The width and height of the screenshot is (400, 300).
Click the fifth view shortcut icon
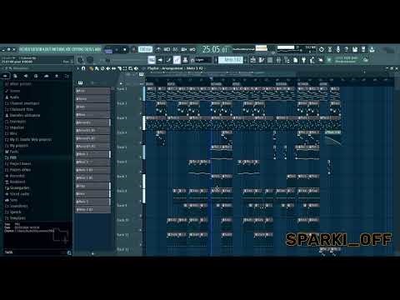coord(185,60)
